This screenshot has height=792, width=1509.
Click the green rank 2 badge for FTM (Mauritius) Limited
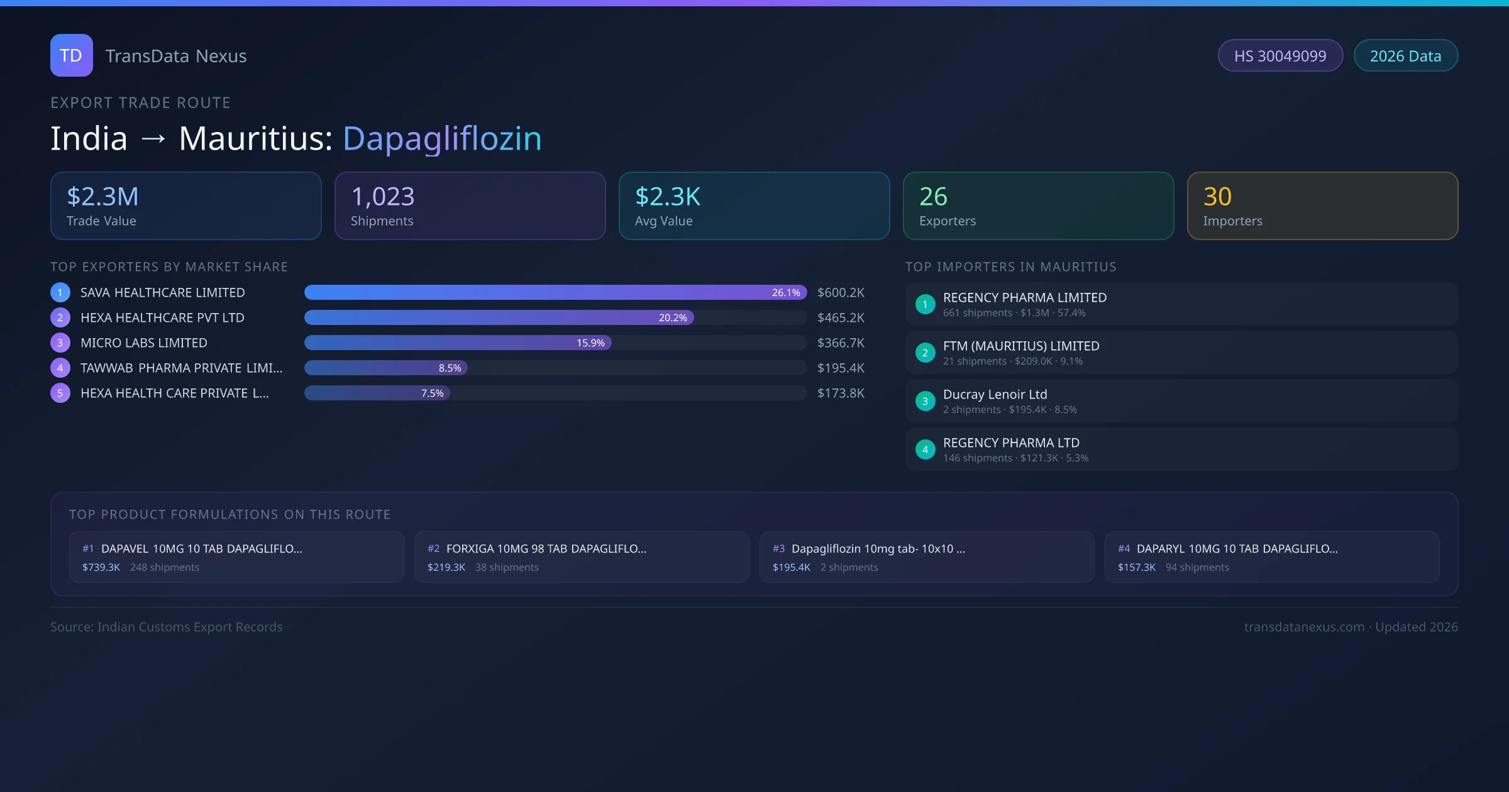pos(925,353)
